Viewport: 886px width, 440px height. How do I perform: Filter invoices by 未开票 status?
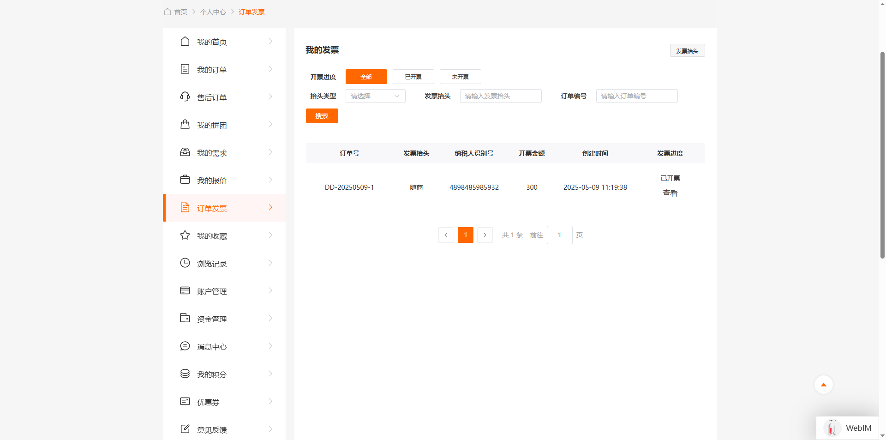(x=460, y=77)
